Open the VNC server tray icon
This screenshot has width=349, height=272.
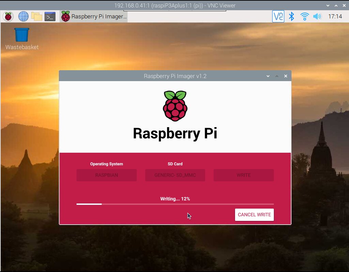278,16
